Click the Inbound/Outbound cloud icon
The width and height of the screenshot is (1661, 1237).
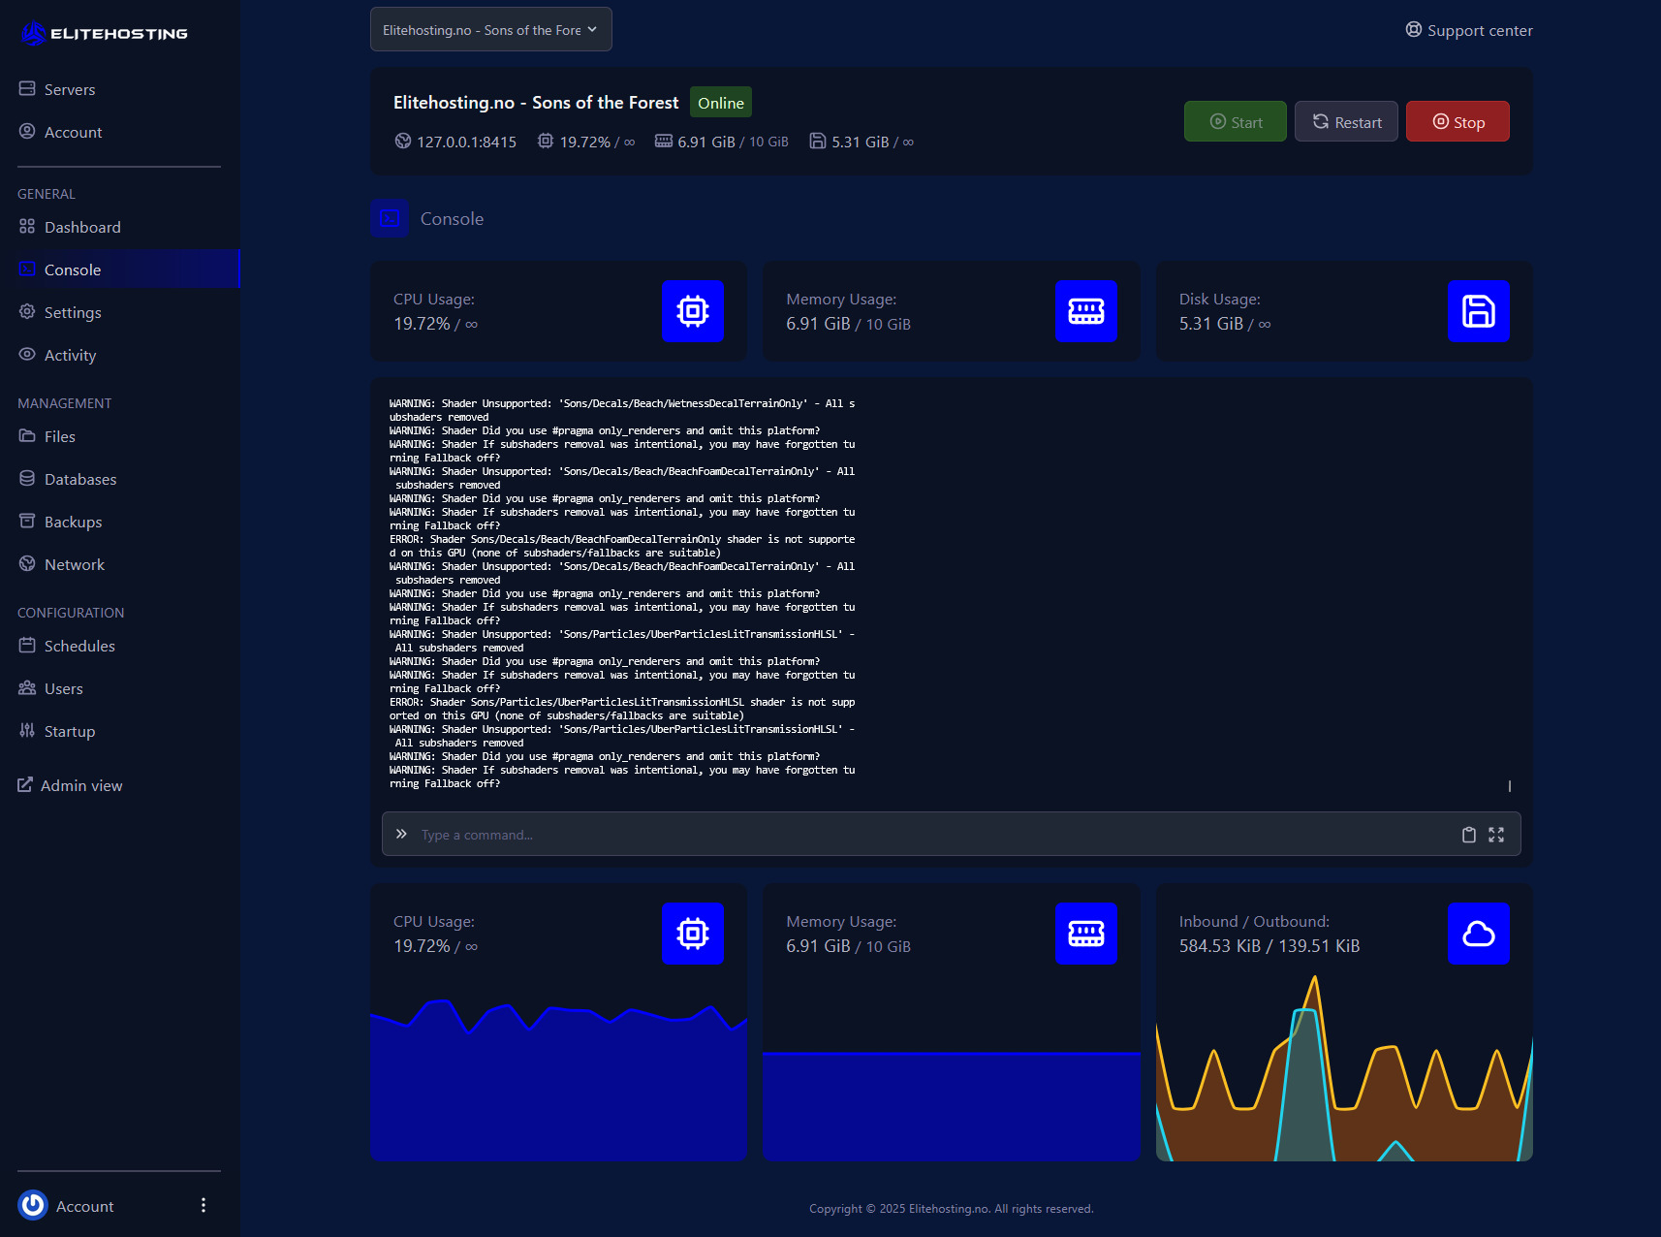(1478, 934)
